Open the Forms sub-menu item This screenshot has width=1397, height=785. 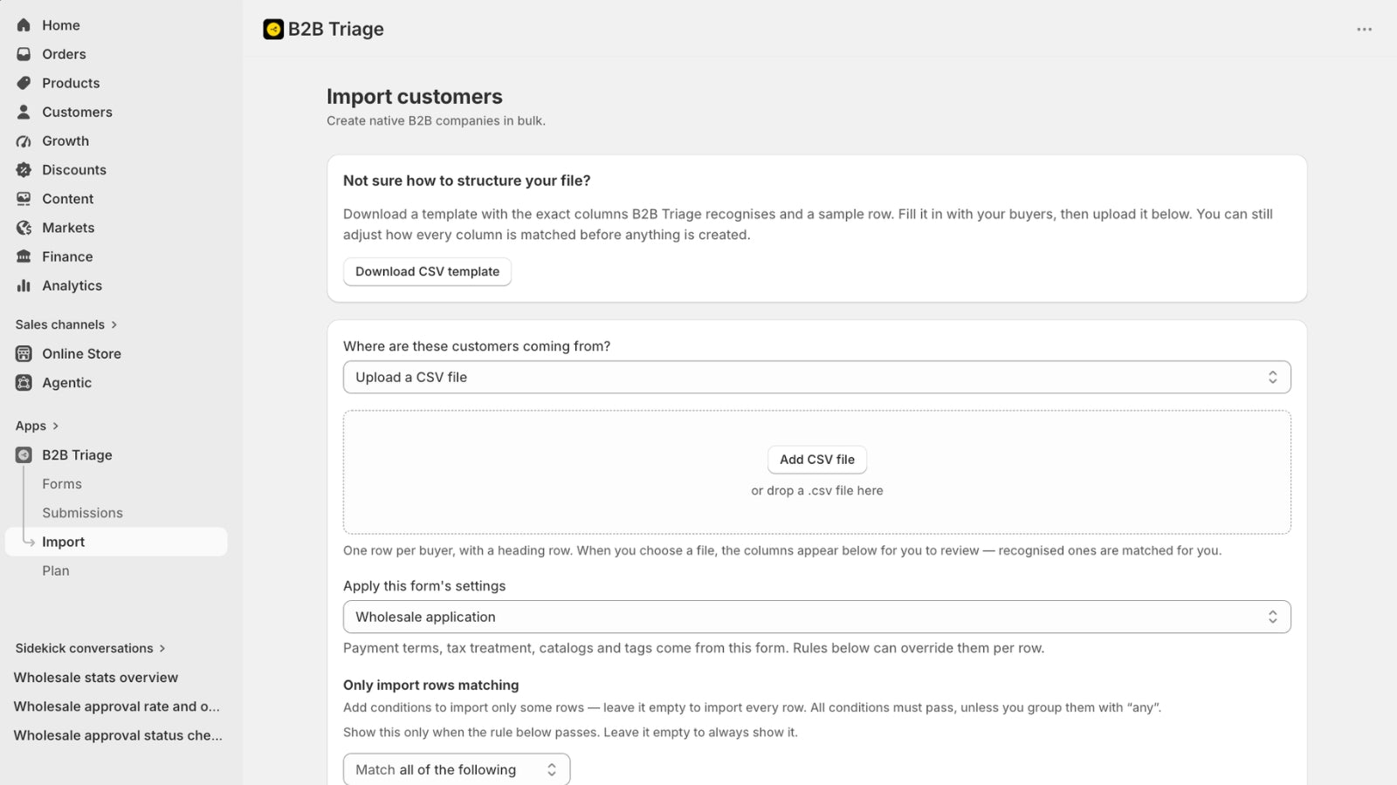point(62,484)
